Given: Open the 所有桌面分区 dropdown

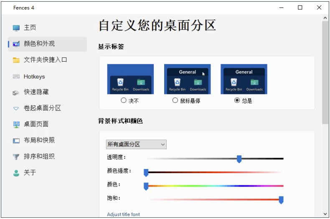Looking at the screenshot, I should pyautogui.click(x=136, y=144).
